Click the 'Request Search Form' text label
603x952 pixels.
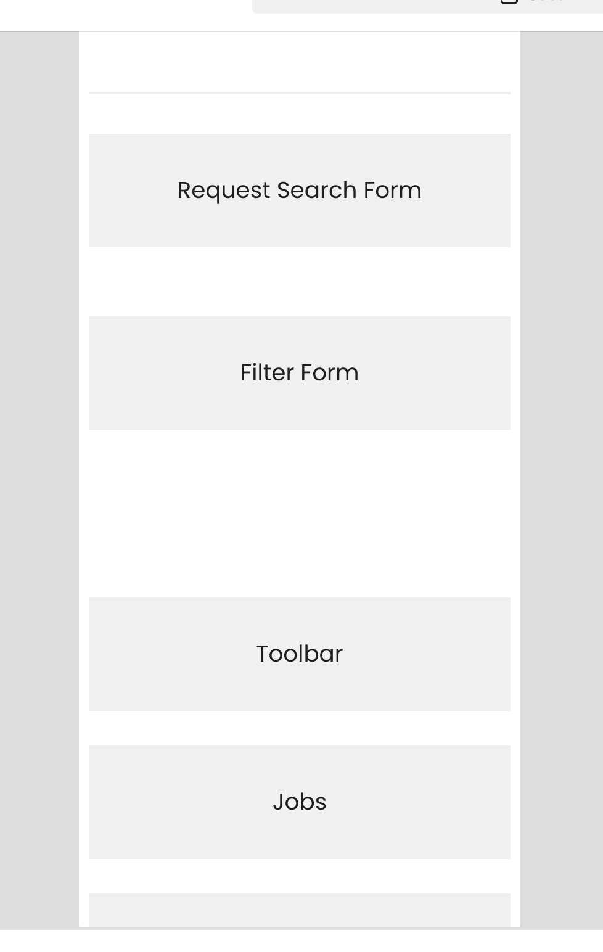[x=299, y=191]
